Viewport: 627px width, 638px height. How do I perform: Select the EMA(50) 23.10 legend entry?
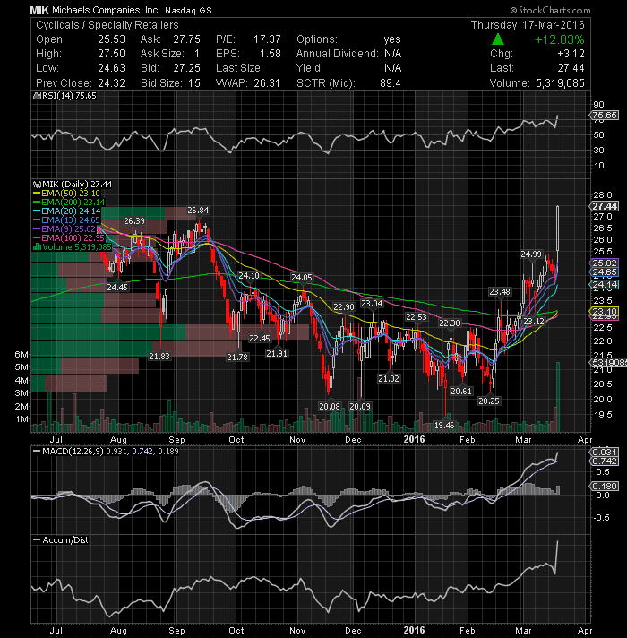66,194
